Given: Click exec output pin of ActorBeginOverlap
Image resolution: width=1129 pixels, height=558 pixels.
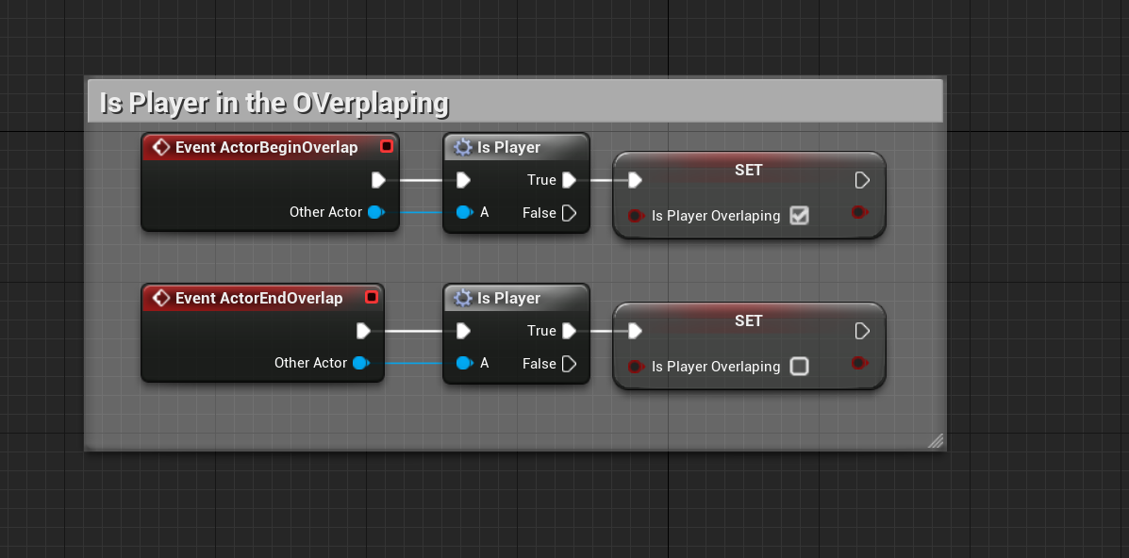Looking at the screenshot, I should click(x=379, y=180).
